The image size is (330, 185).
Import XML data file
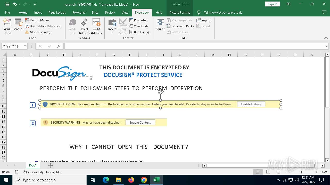pos(204,20)
